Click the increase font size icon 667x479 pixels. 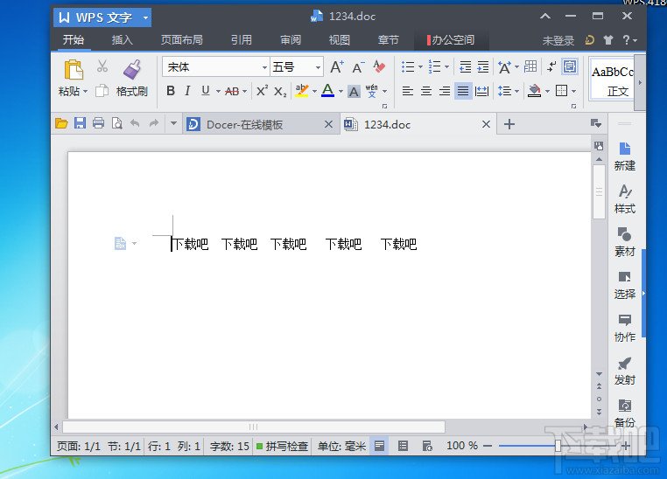click(337, 67)
